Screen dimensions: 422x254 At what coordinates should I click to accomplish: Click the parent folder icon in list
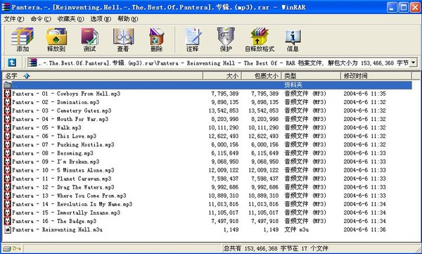pyautogui.click(x=7, y=85)
